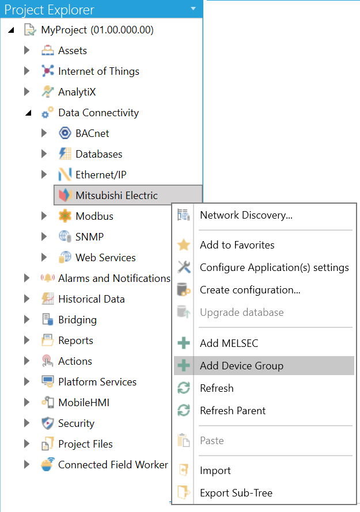Open the Project Explorer panel dropdown arrow

point(194,9)
